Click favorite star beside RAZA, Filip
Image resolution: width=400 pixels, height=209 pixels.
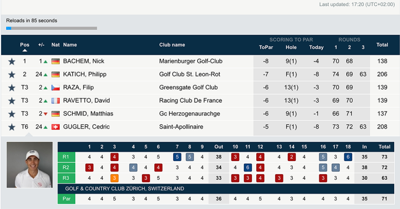11,88
